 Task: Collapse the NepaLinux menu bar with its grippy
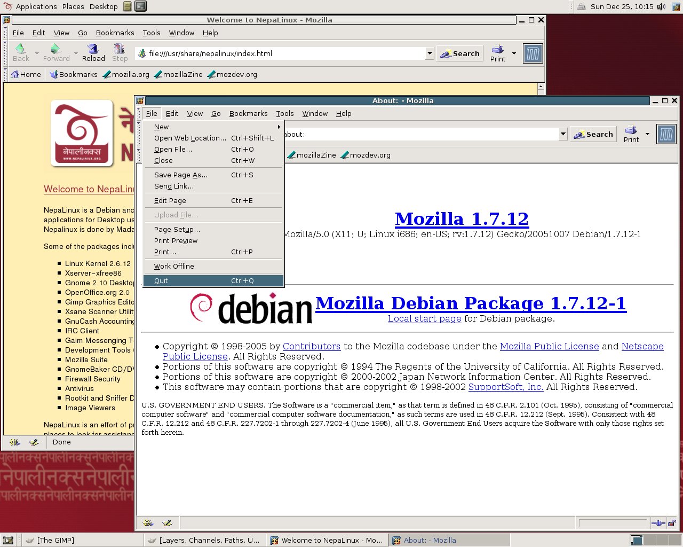click(5, 33)
